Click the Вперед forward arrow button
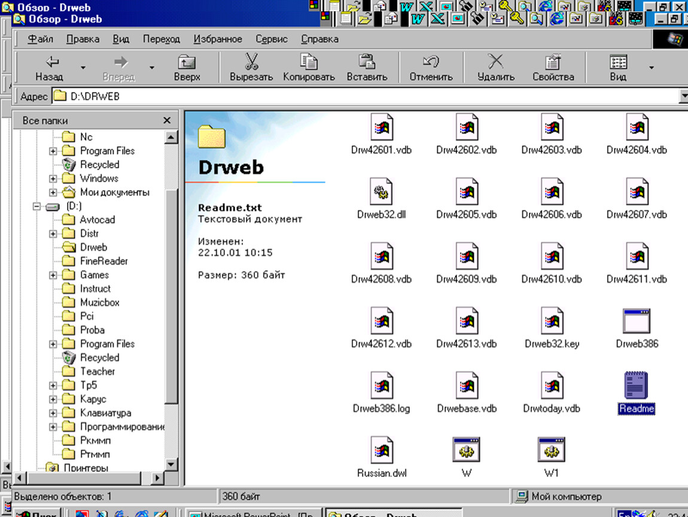The height and width of the screenshot is (517, 688). (x=119, y=68)
